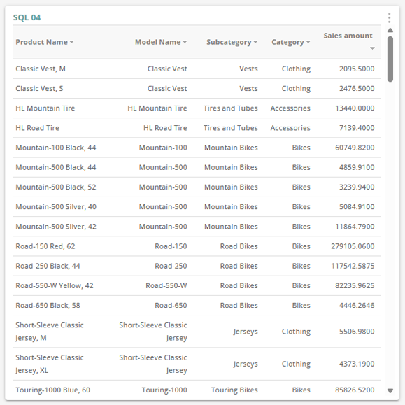Click the 'Road-650' model name cell
This screenshot has width=405, height=405.
171,305
